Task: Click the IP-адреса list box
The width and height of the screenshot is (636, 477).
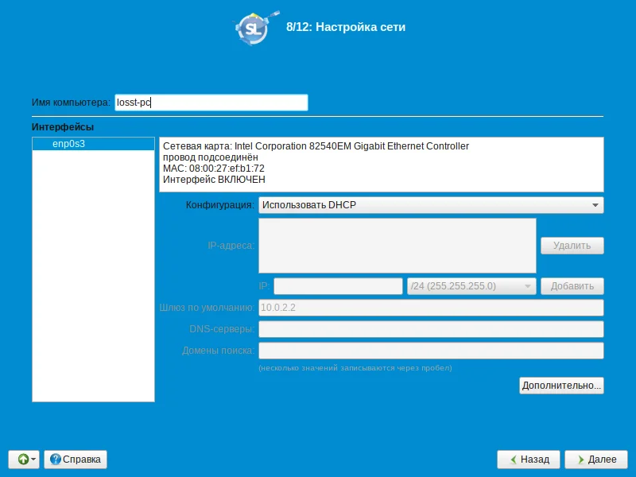Action: pos(397,246)
